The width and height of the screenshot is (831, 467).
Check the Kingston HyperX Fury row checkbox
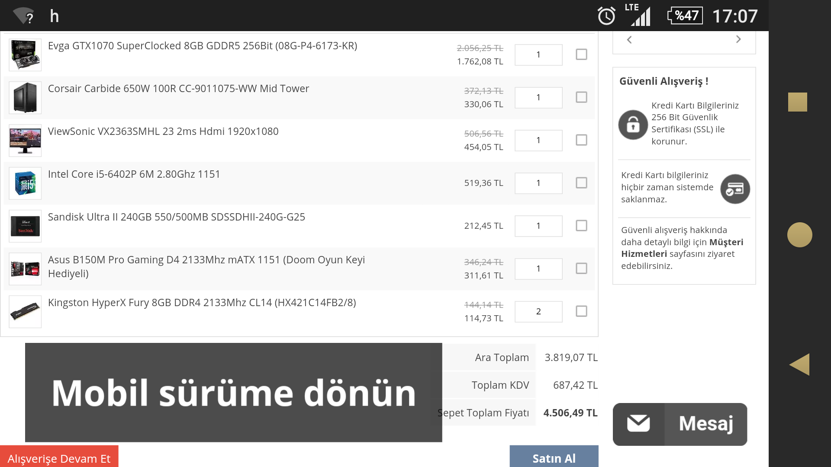point(581,311)
